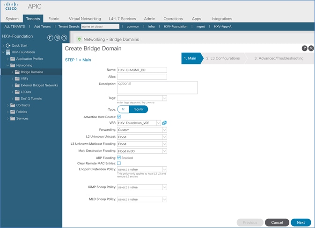The width and height of the screenshot is (315, 228).
Task: Open the System tab
Action: pyautogui.click(x=12, y=19)
